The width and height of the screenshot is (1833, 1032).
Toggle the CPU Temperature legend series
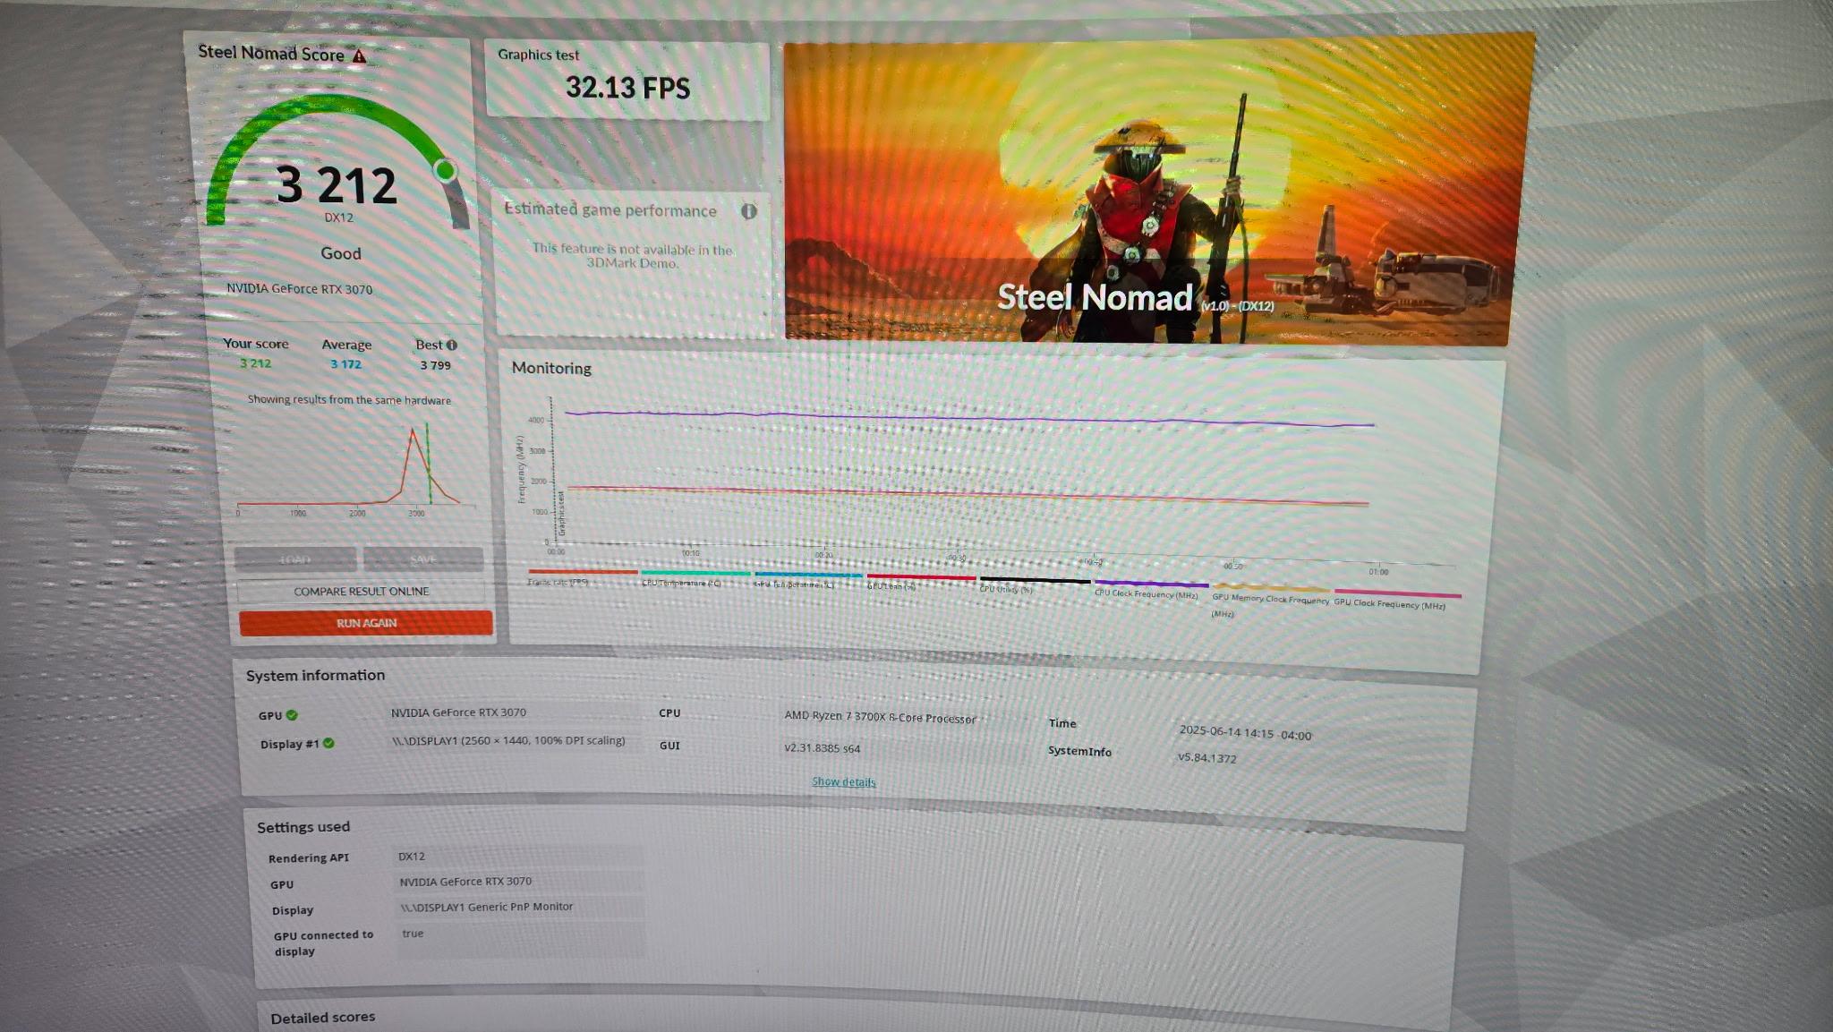pyautogui.click(x=695, y=578)
